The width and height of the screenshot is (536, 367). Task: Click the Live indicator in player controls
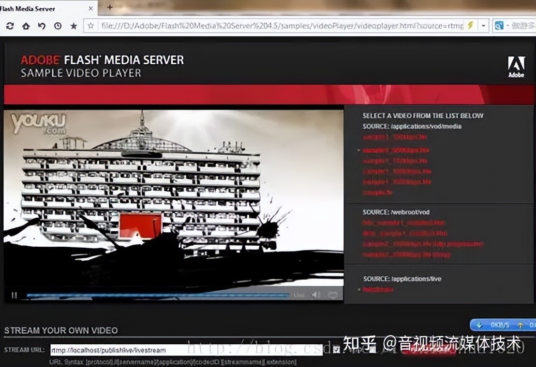[299, 295]
